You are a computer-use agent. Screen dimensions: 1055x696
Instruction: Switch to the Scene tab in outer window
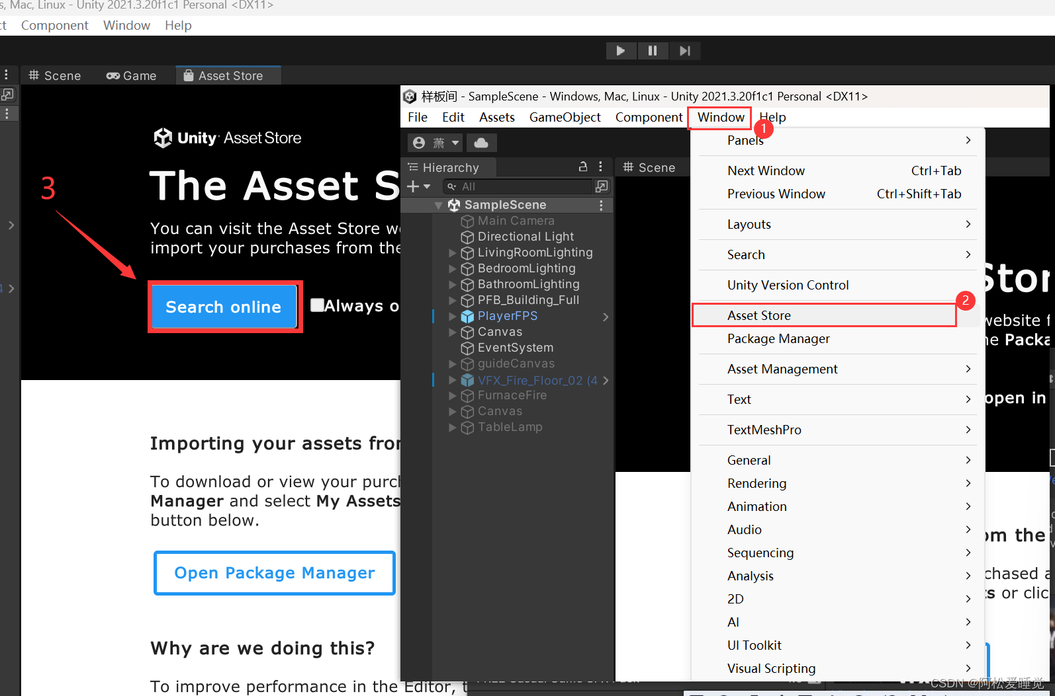pyautogui.click(x=55, y=75)
